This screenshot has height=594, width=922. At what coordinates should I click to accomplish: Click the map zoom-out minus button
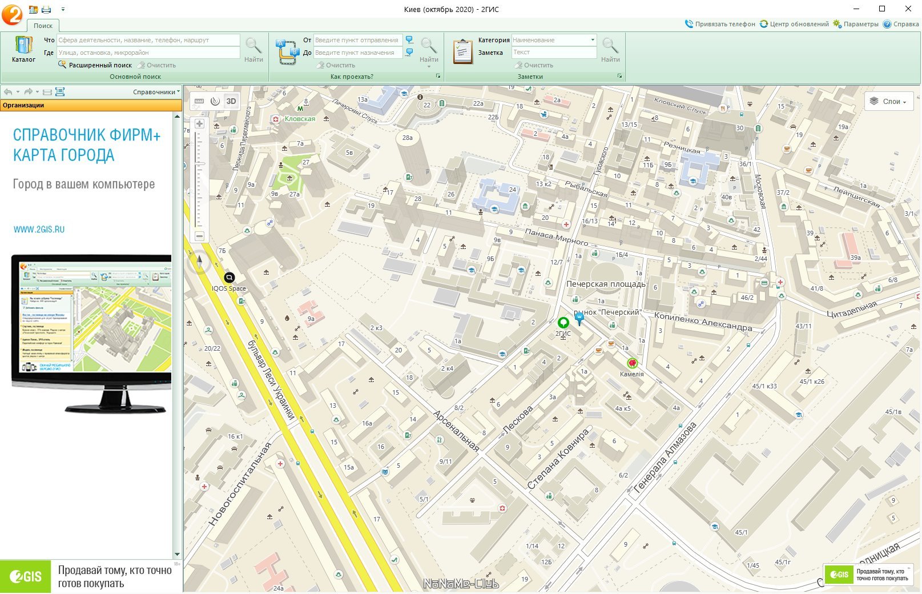(x=199, y=236)
